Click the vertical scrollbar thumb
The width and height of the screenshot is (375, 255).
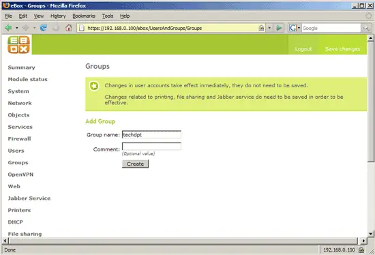click(x=370, y=102)
